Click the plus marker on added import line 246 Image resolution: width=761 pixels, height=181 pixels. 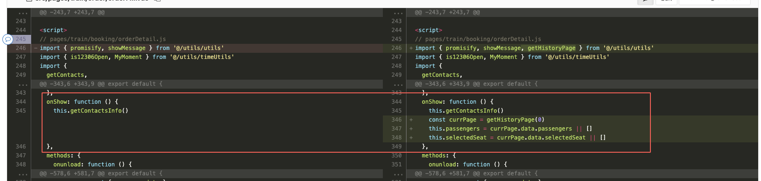tap(411, 48)
